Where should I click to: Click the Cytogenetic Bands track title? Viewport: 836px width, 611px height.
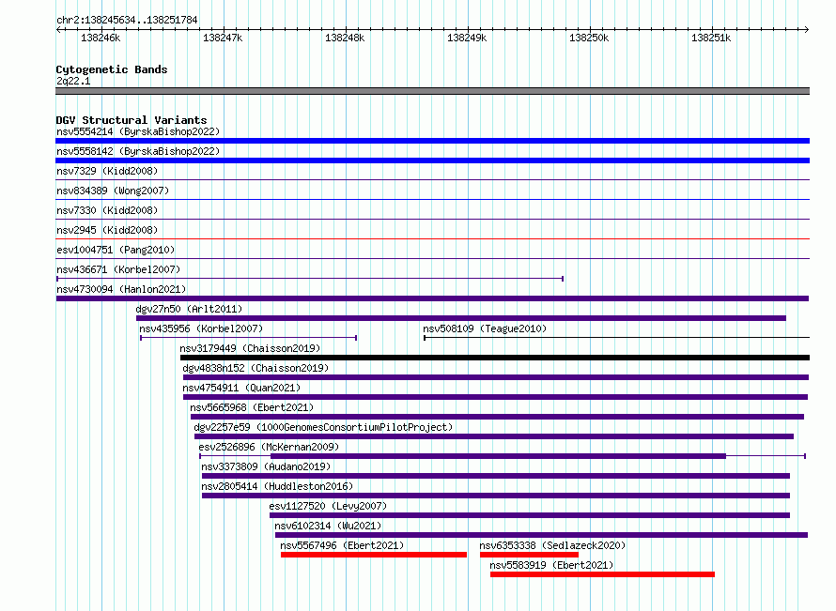[x=112, y=69]
